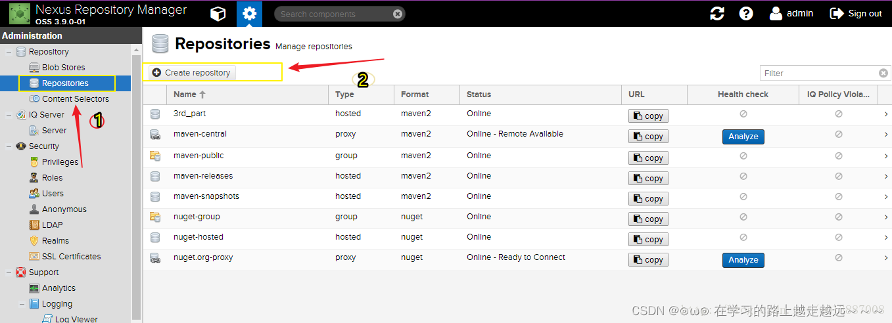Viewport: 892px width, 323px height.
Task: Open Roles in sidebar
Action: 52,178
